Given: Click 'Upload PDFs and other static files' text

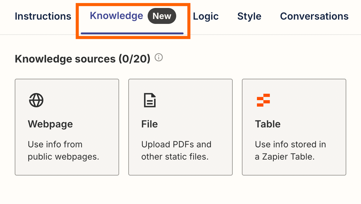Looking at the screenshot, I should pos(176,150).
